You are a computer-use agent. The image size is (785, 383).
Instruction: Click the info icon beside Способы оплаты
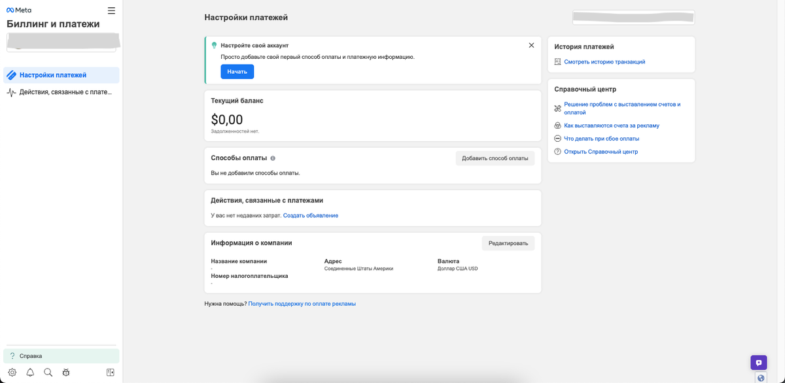tap(273, 158)
